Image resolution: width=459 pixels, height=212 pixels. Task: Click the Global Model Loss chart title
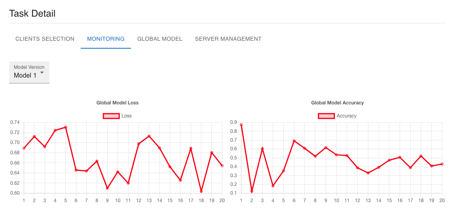pyautogui.click(x=118, y=103)
